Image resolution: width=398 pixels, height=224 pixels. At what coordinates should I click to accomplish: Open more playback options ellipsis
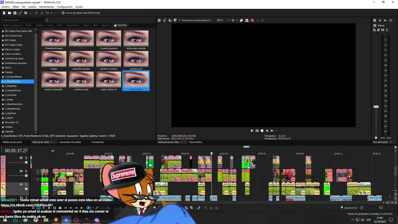coord(276,131)
